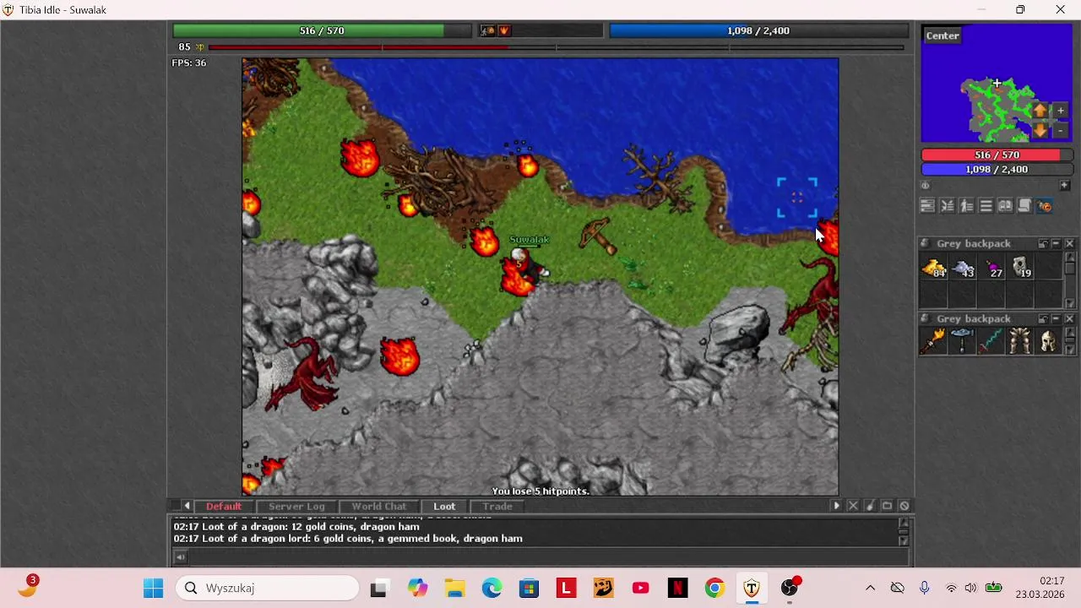Show hidden system tray icons chevron

click(x=870, y=588)
